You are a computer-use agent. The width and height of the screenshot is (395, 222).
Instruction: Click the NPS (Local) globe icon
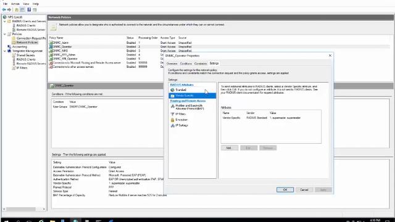5,17
